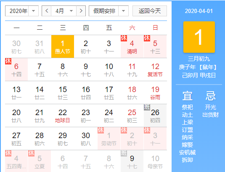
Task: Expand the 4月 month dropdown
Action: (64, 11)
